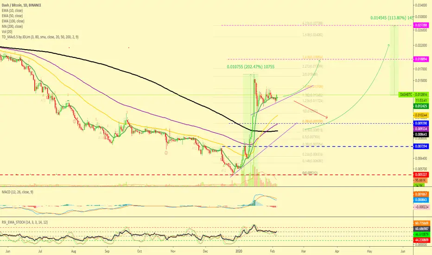The image size is (432, 255).
Task: Click the magenta 0.018894 price label
Action: (x=421, y=59)
